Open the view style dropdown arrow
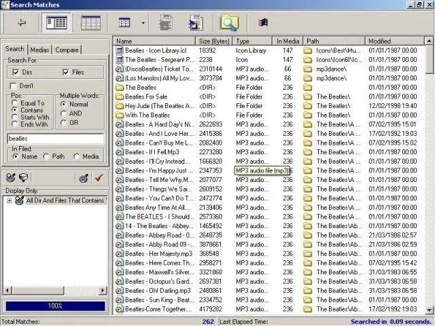435x326 pixels. [143, 23]
